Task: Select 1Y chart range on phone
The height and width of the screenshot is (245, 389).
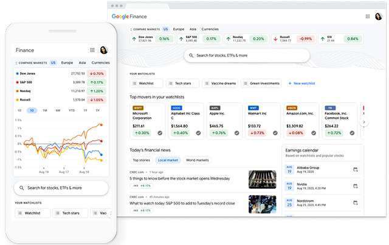Action: point(85,110)
